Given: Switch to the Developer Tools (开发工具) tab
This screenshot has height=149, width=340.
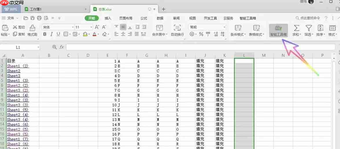Looking at the screenshot, I should [210, 18].
